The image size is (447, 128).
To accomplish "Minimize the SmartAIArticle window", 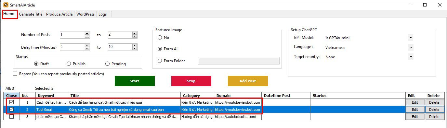I will pos(410,5).
